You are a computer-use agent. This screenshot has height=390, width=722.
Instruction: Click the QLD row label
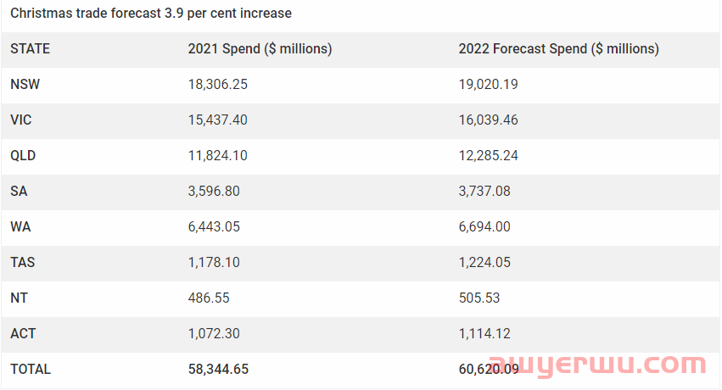pyautogui.click(x=23, y=155)
